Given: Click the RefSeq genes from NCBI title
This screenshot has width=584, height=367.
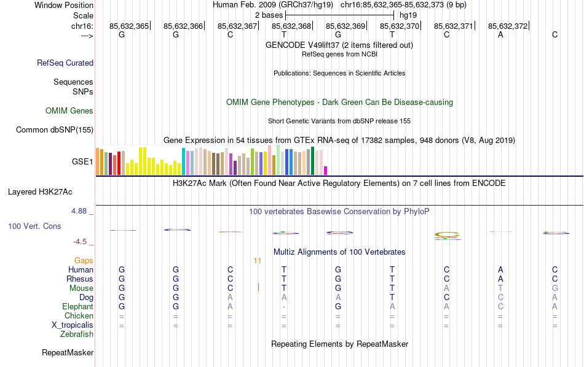Looking at the screenshot, I should (x=340, y=54).
